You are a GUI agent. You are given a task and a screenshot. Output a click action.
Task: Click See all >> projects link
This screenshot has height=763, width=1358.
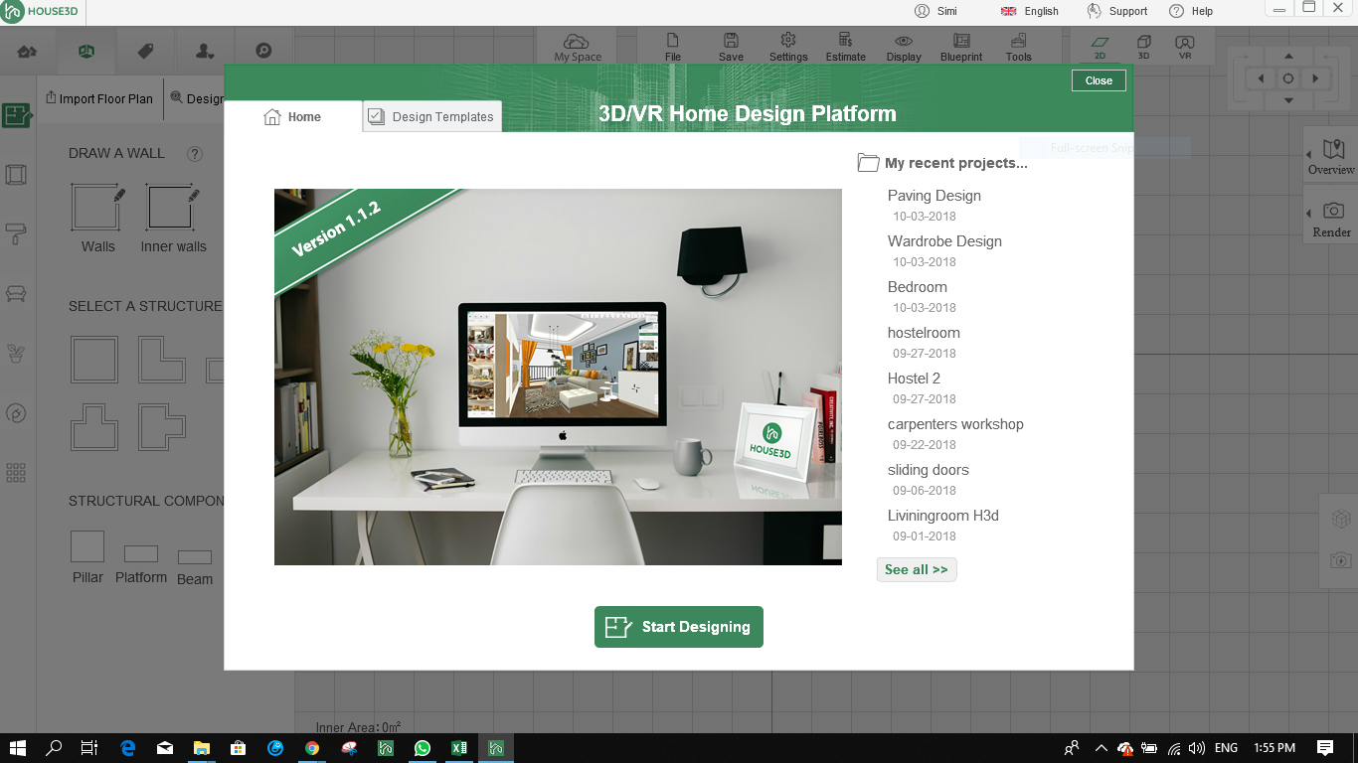[917, 569]
